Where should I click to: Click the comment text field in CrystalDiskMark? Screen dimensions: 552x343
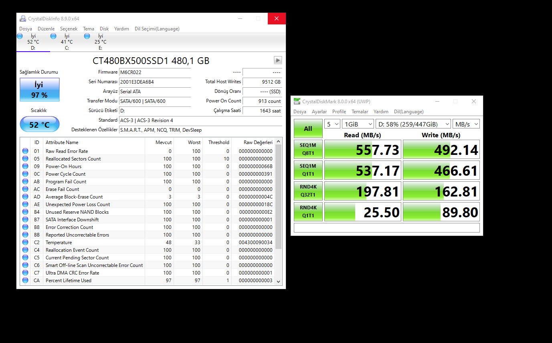(387, 228)
